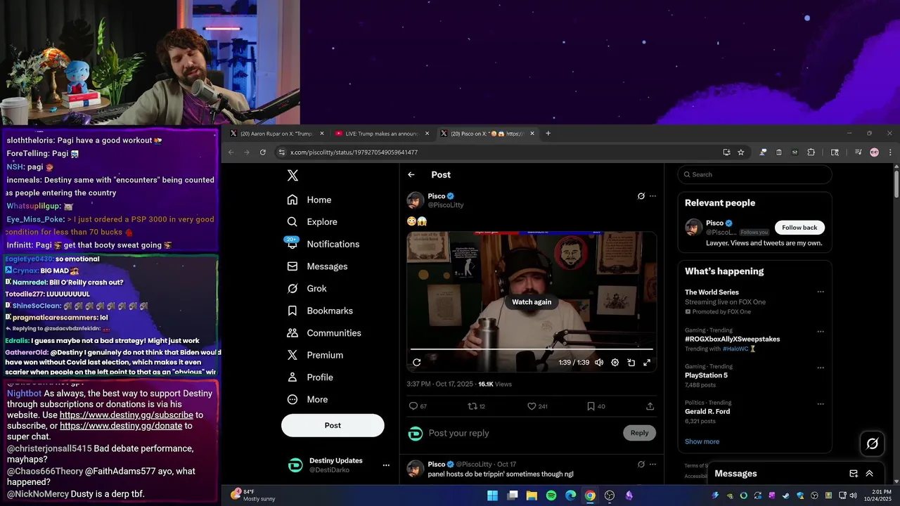This screenshot has height=506, width=900.
Task: Open the Chrome extensions puzzle icon
Action: tap(811, 153)
